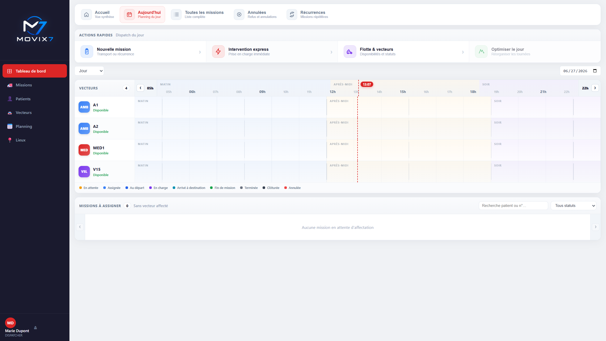Open Tableau de bord in the sidebar
606x341 pixels.
coord(35,71)
